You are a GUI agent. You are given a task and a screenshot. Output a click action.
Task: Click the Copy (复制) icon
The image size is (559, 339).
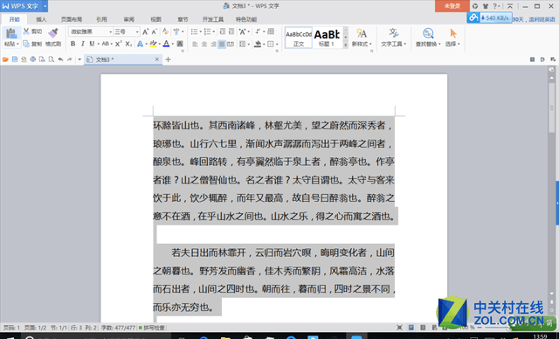coord(26,44)
